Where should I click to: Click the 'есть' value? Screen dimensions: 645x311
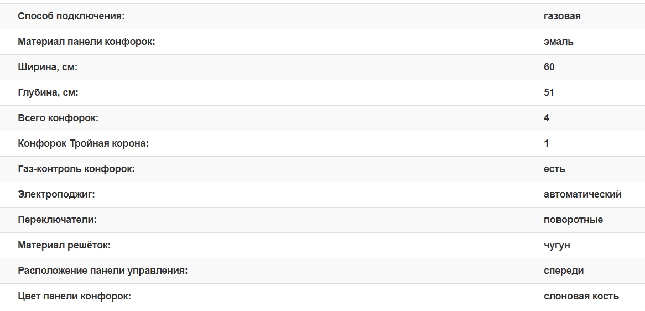pyautogui.click(x=554, y=169)
